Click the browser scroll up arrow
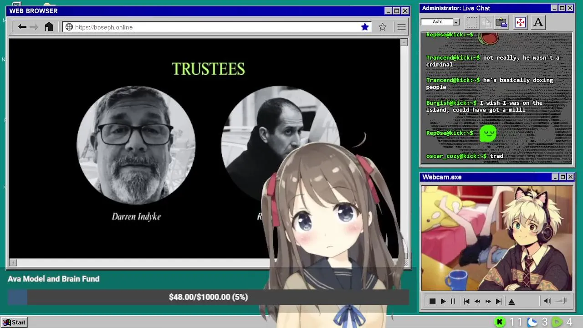 coord(404,42)
